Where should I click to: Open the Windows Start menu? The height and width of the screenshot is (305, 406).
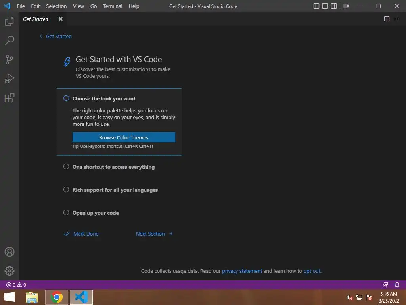10,297
